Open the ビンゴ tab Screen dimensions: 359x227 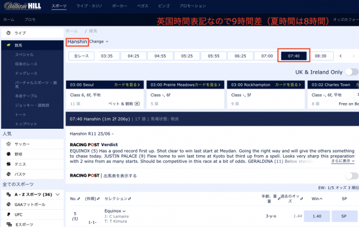point(164,6)
